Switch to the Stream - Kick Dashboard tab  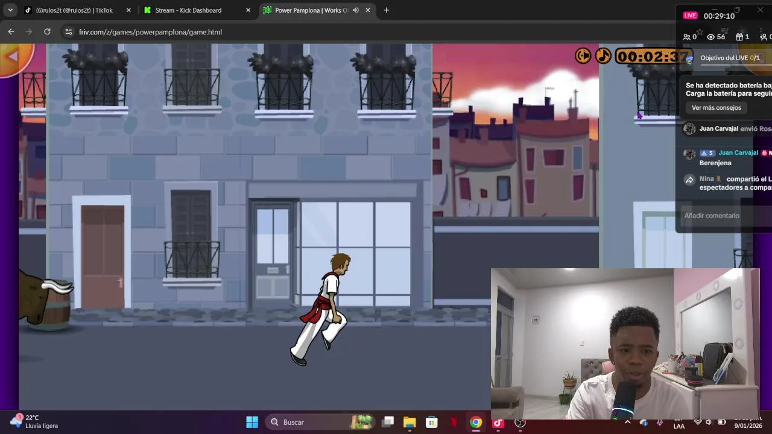coord(188,10)
